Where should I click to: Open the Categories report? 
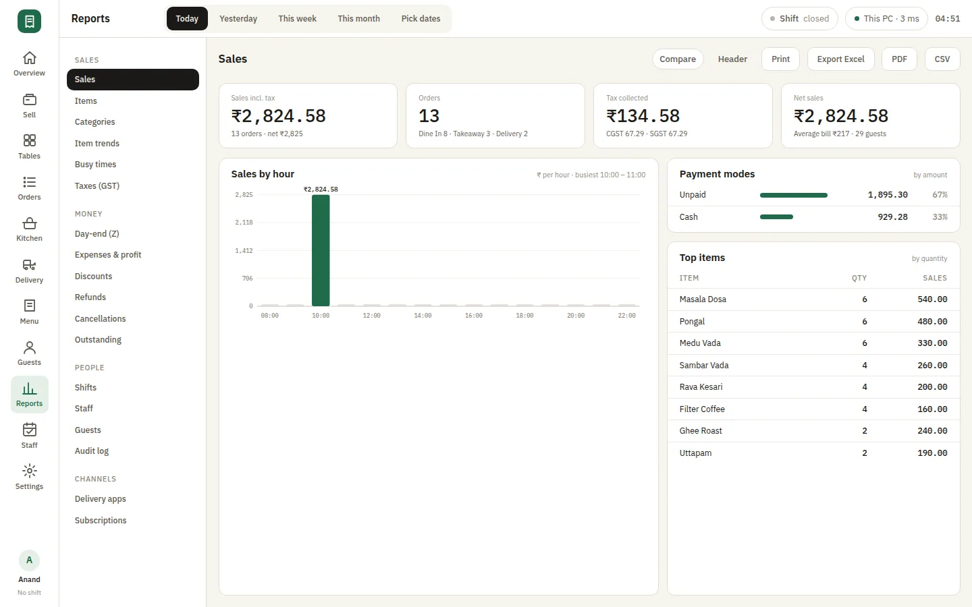coord(133,122)
